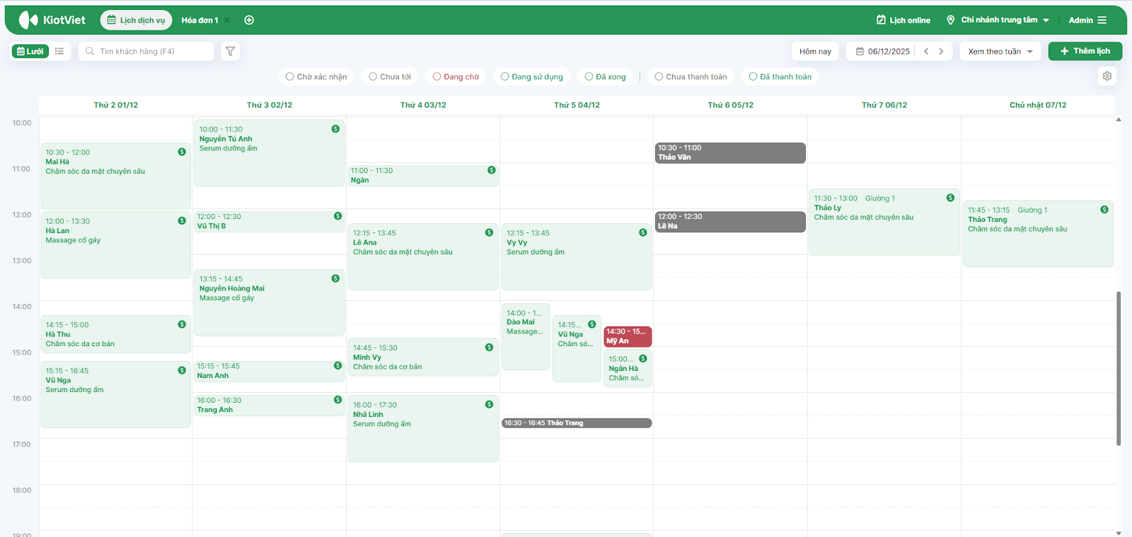
Task: Open the filter funnel icon
Action: (231, 51)
